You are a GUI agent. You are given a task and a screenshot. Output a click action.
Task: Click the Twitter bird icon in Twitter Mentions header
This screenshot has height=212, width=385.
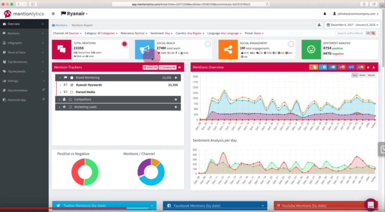58,206
